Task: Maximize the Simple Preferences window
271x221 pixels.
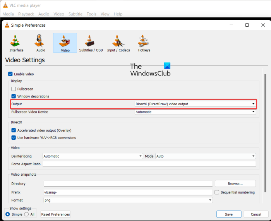Action: point(247,25)
